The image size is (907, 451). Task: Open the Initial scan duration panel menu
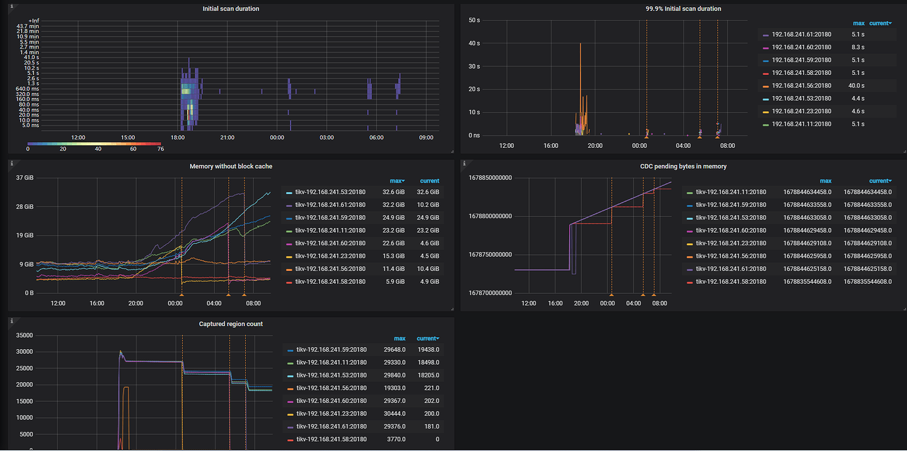[231, 9]
